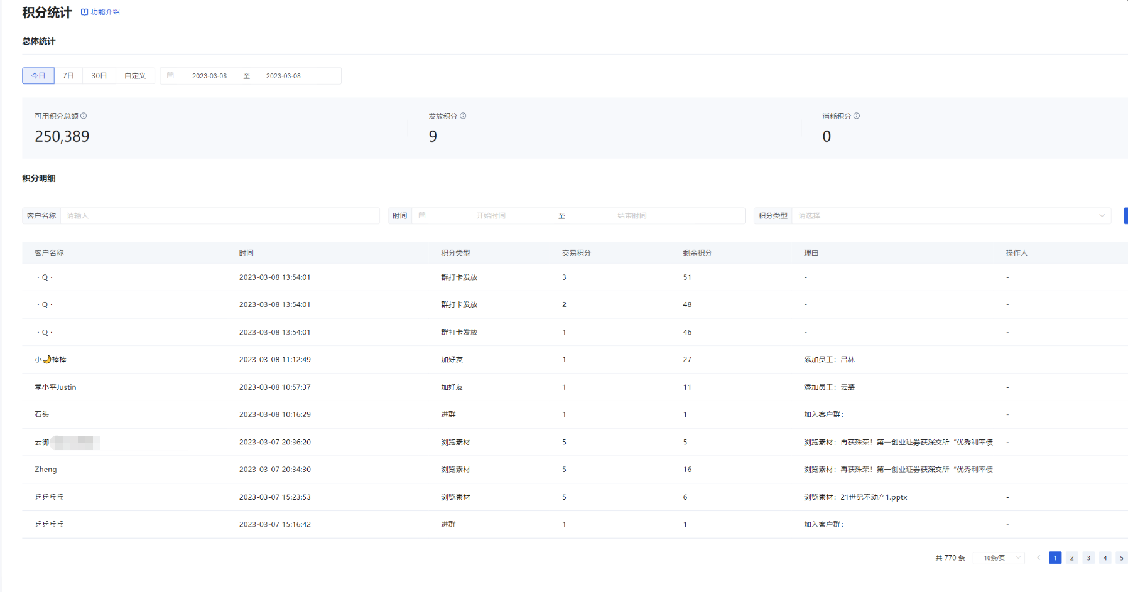This screenshot has height=592, width=1128.
Task: Click info icon beside 消耗积分
Action: pyautogui.click(x=857, y=116)
